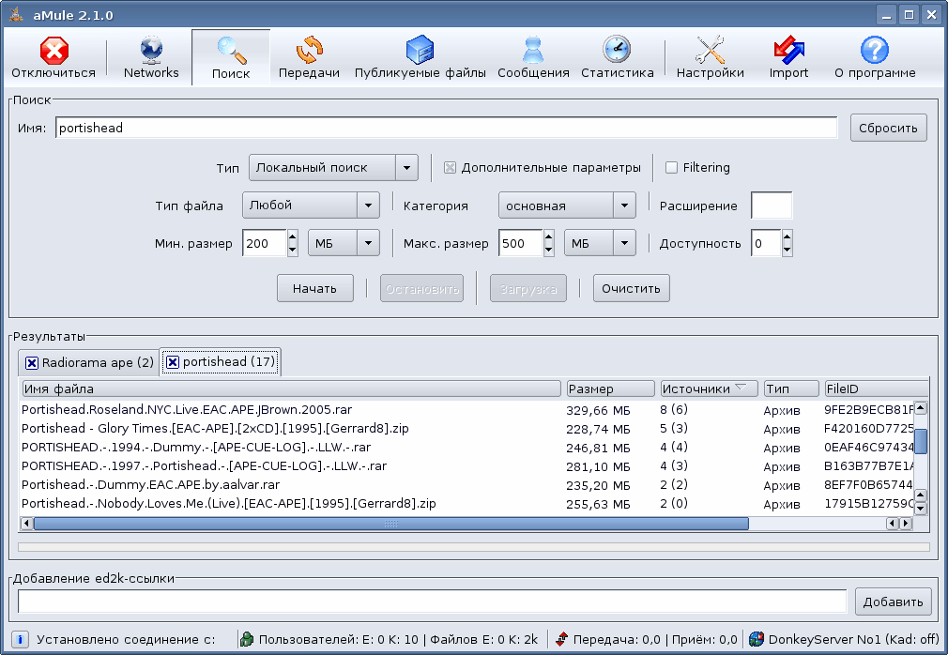Image resolution: width=948 pixels, height=655 pixels.
Task: Show Статистика statistics page
Action: coord(617,57)
